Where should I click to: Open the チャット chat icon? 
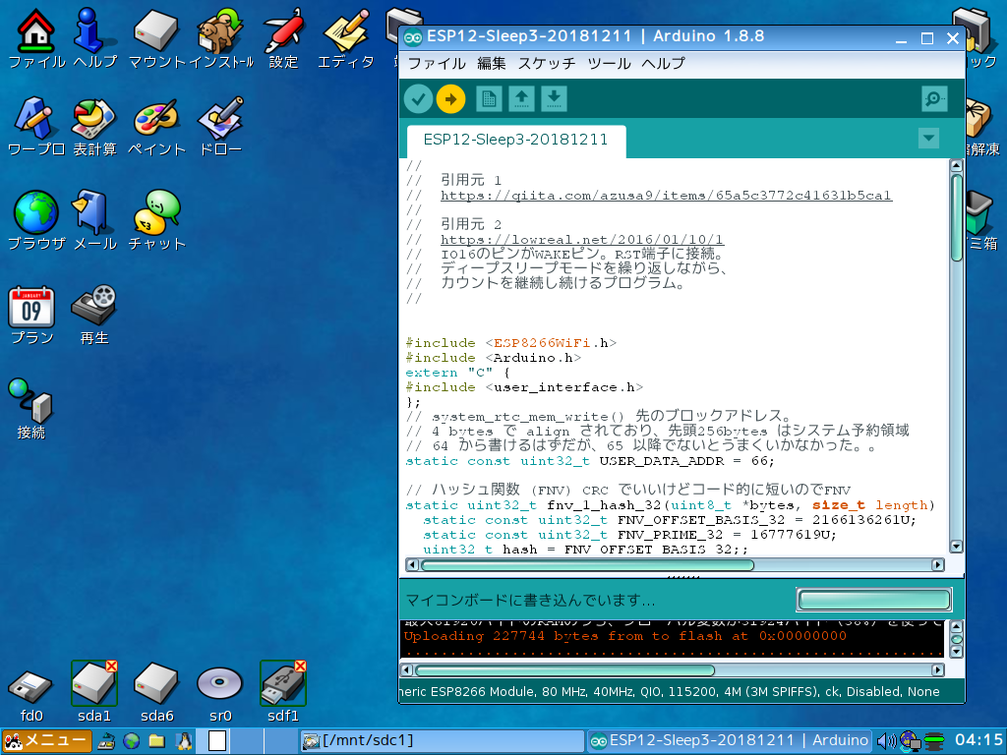tap(156, 220)
